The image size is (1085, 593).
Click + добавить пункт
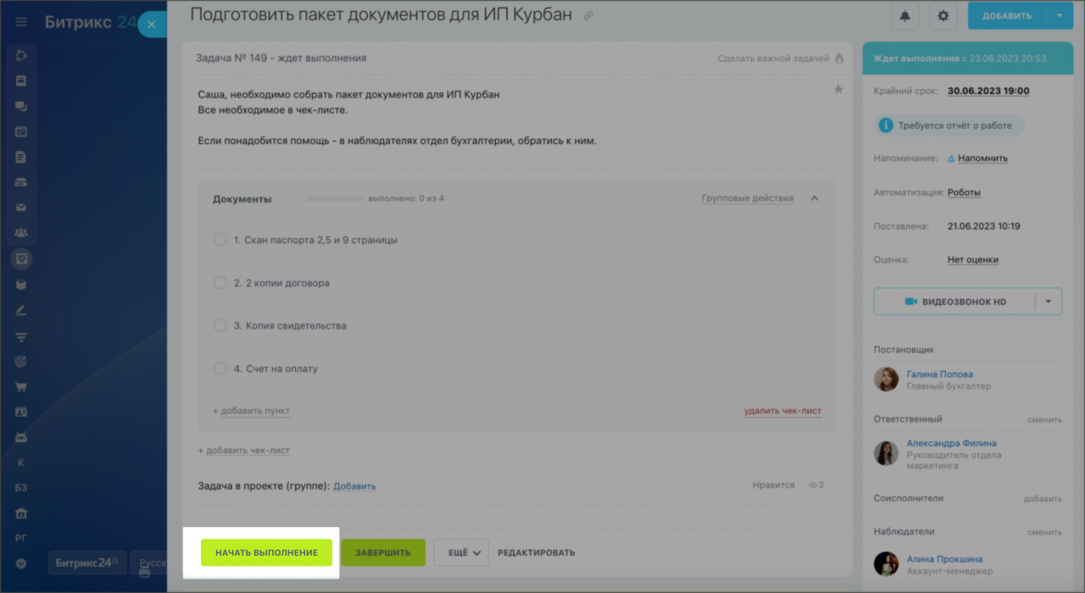coord(251,411)
